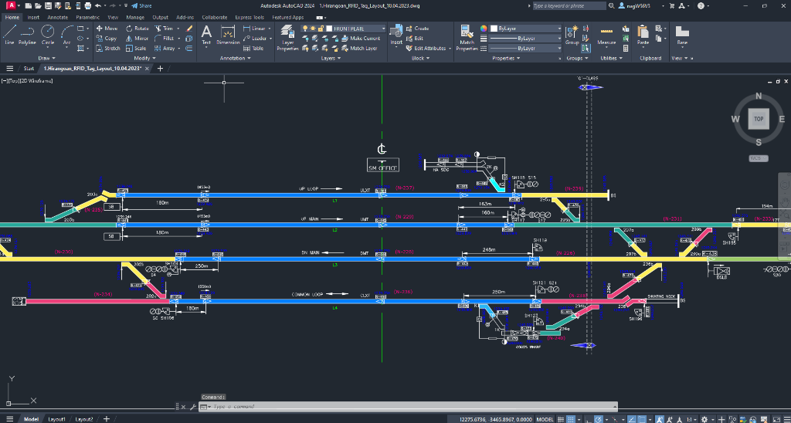Open the ByLayer linetype dropdown
The width and height of the screenshot is (791, 423).
[525, 49]
